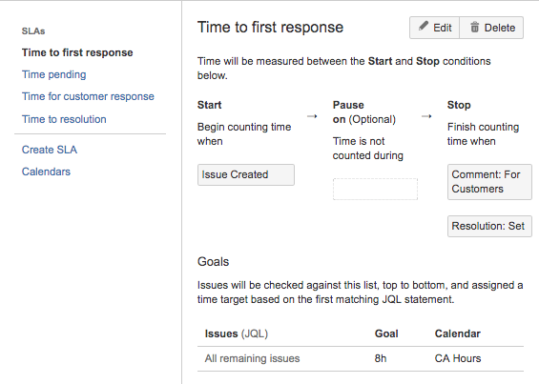The height and width of the screenshot is (384, 539).
Task: Go to Time to resolution SLA
Action: coord(64,119)
